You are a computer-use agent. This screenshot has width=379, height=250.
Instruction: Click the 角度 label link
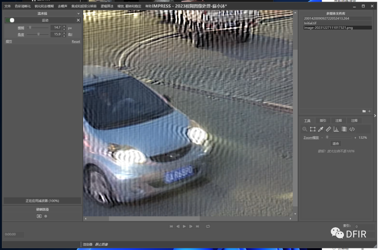21,35
